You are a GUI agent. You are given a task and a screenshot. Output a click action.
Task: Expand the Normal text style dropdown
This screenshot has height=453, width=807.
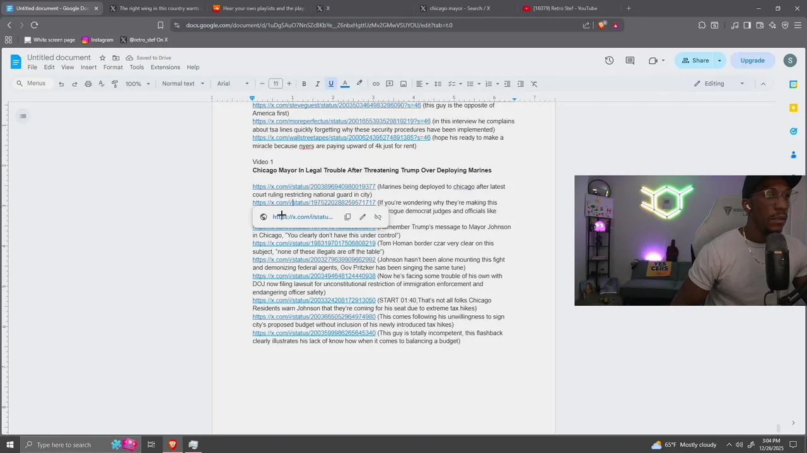point(183,84)
